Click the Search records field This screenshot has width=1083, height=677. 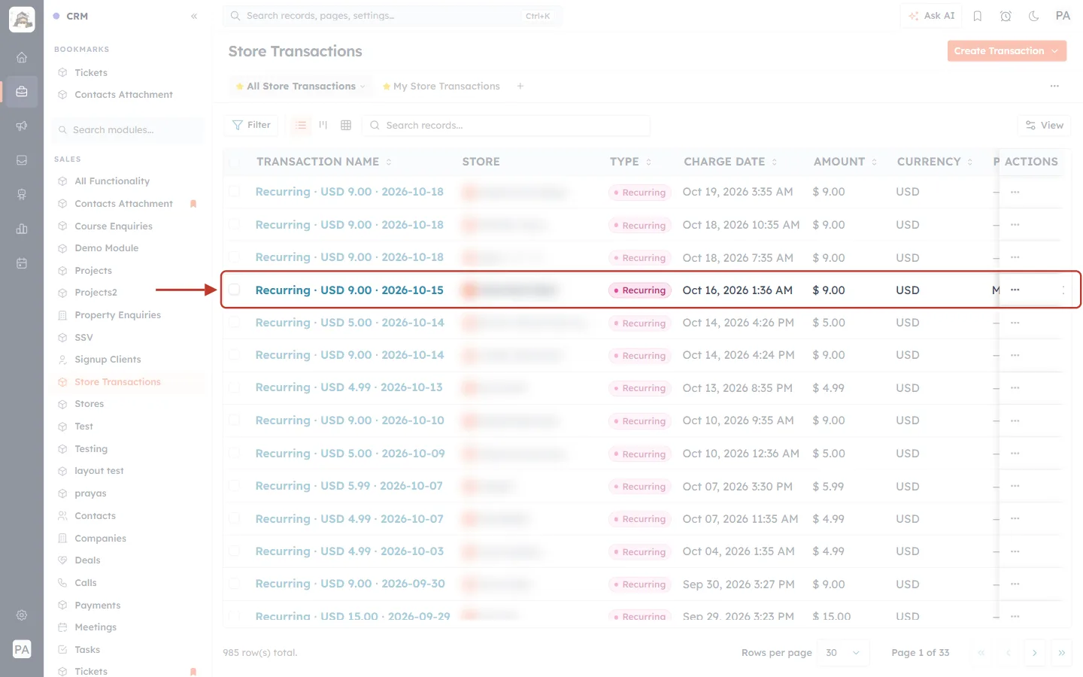(506, 125)
